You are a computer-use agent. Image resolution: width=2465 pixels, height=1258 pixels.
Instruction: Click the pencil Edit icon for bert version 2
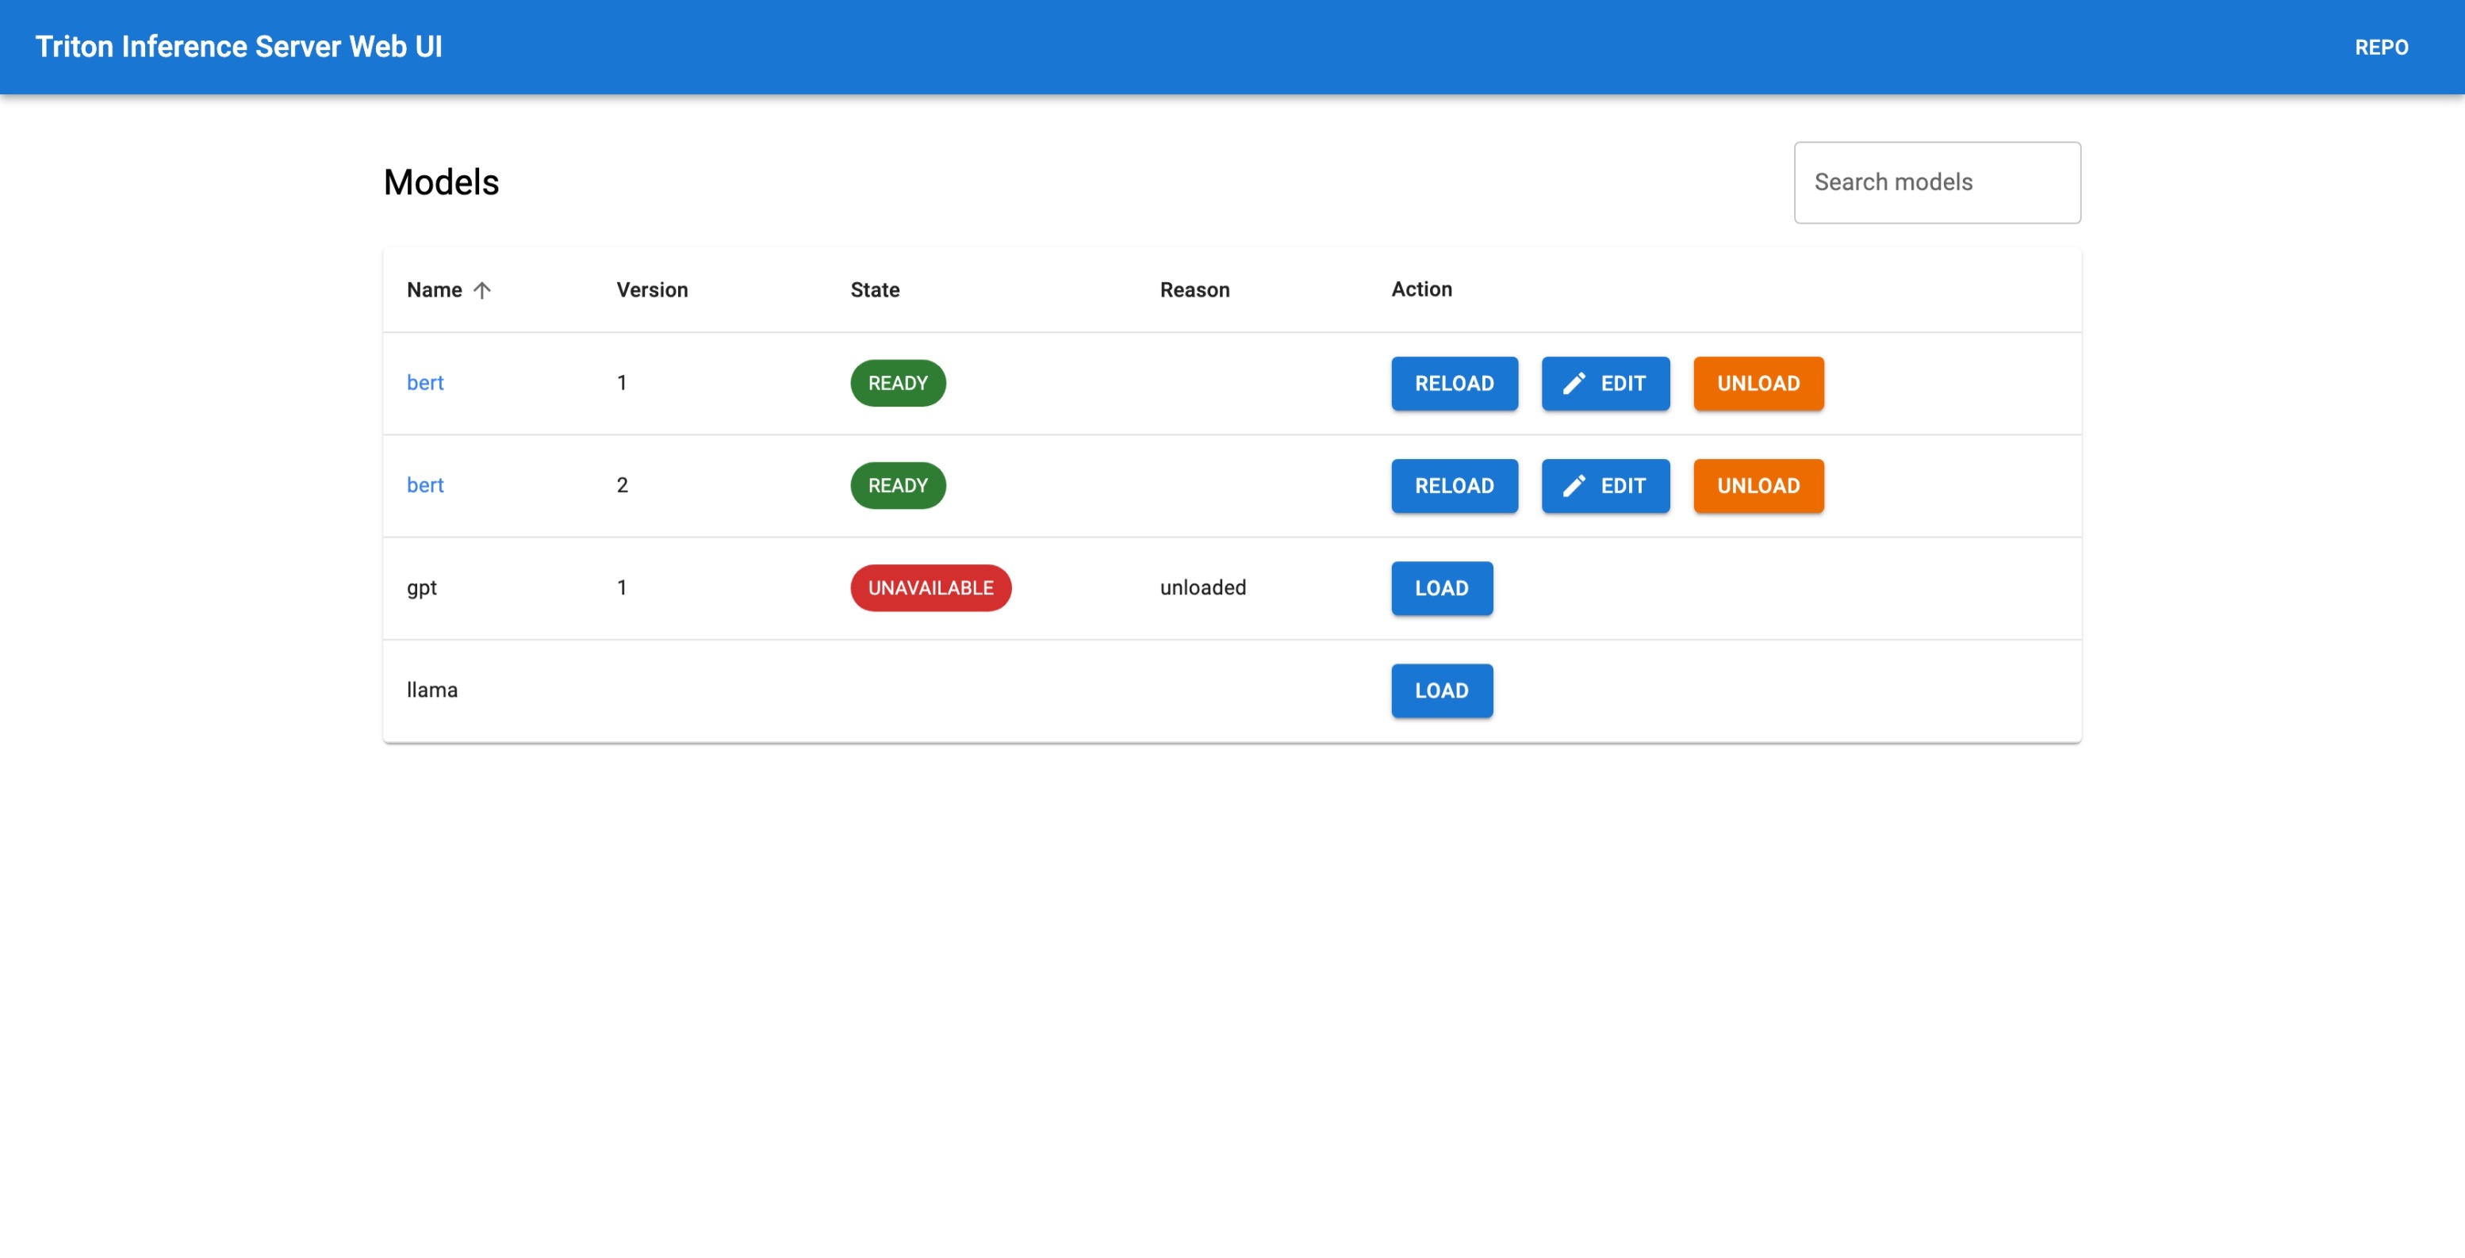click(x=1574, y=486)
